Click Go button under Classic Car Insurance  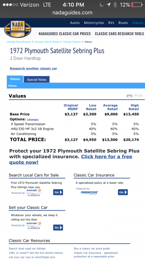[x=123, y=192]
